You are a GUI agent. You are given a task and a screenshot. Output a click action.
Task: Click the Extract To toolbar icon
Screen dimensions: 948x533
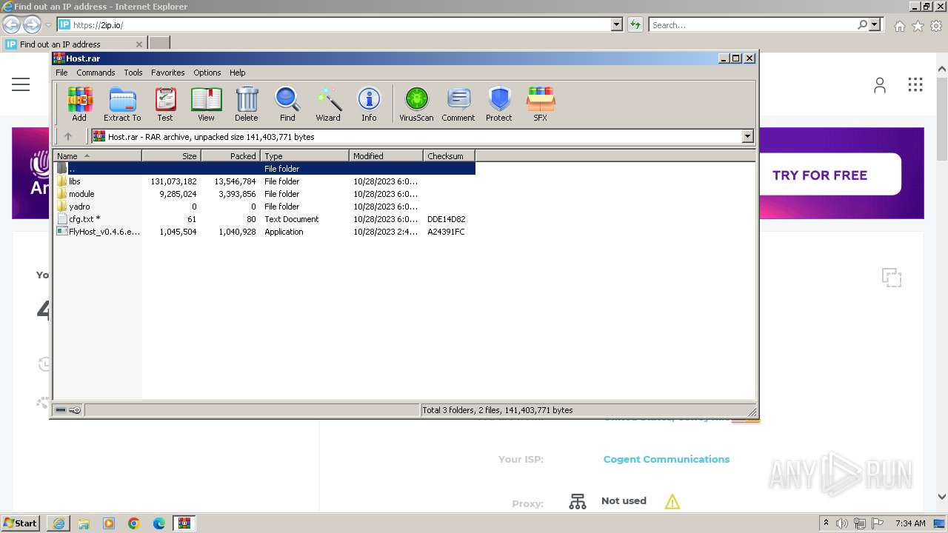[122, 104]
